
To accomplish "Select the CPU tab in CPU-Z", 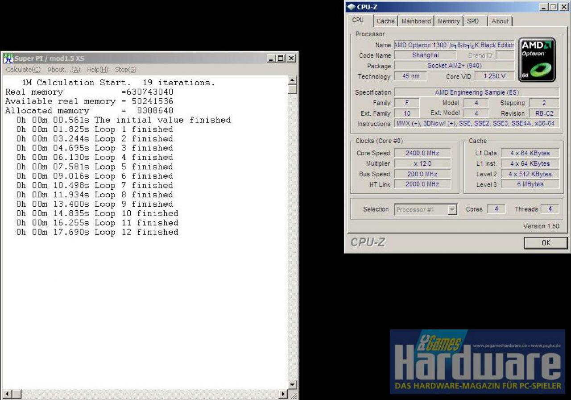I will [358, 20].
